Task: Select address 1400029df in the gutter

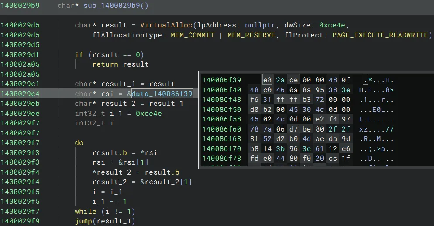Action: click(x=20, y=54)
